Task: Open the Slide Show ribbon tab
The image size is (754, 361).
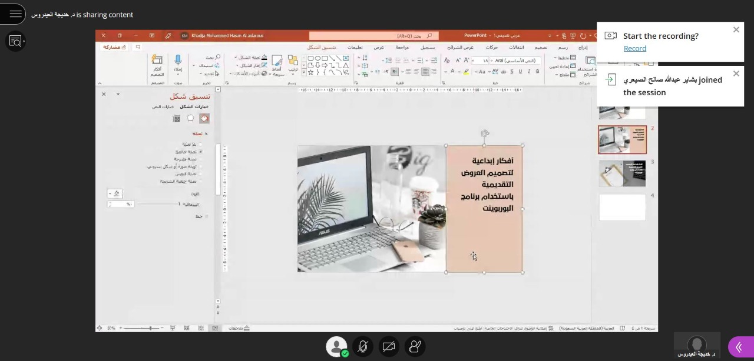Action: (x=461, y=47)
